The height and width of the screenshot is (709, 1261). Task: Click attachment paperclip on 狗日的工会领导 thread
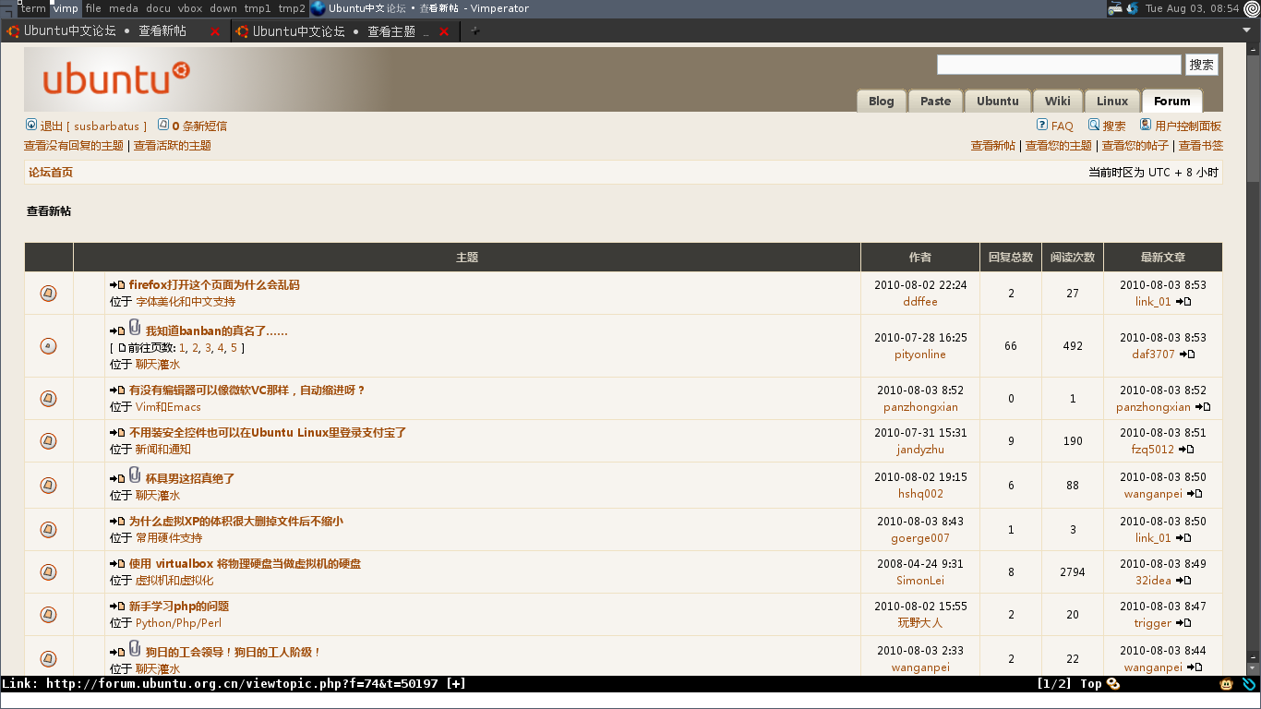pos(135,648)
